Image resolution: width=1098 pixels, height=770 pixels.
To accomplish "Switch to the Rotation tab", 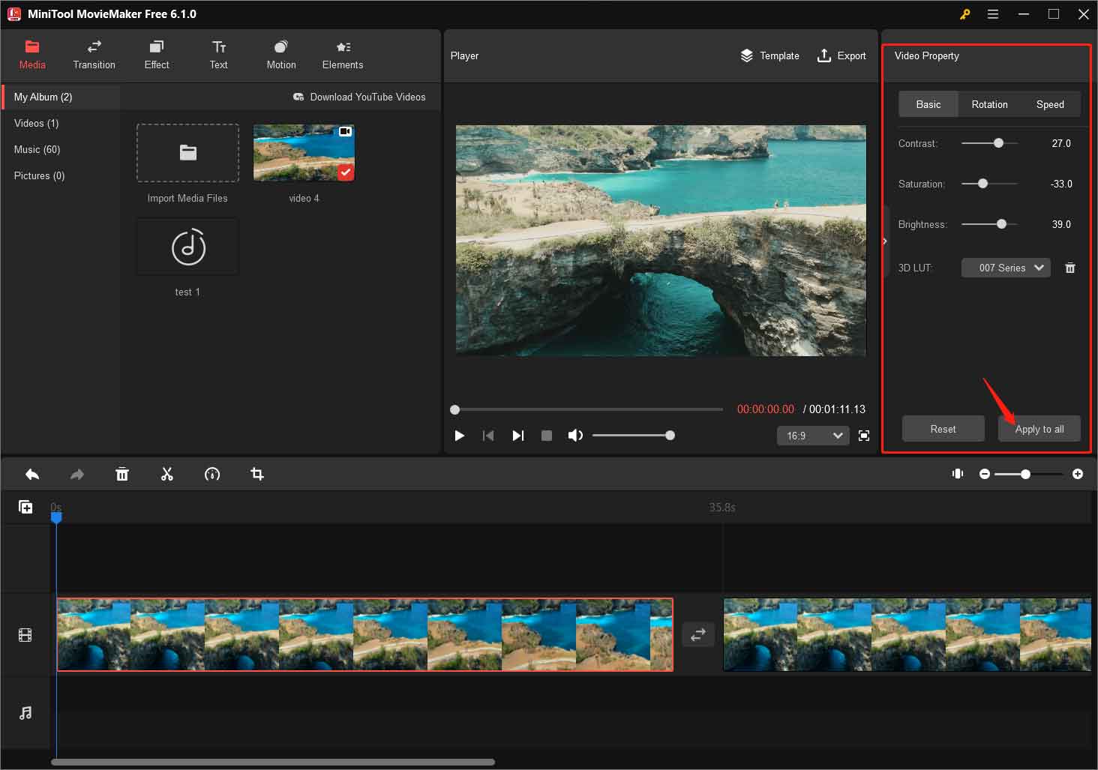I will (x=989, y=104).
